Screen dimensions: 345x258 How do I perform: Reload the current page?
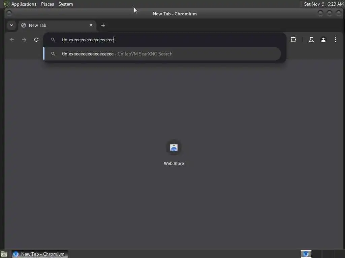pos(36,40)
